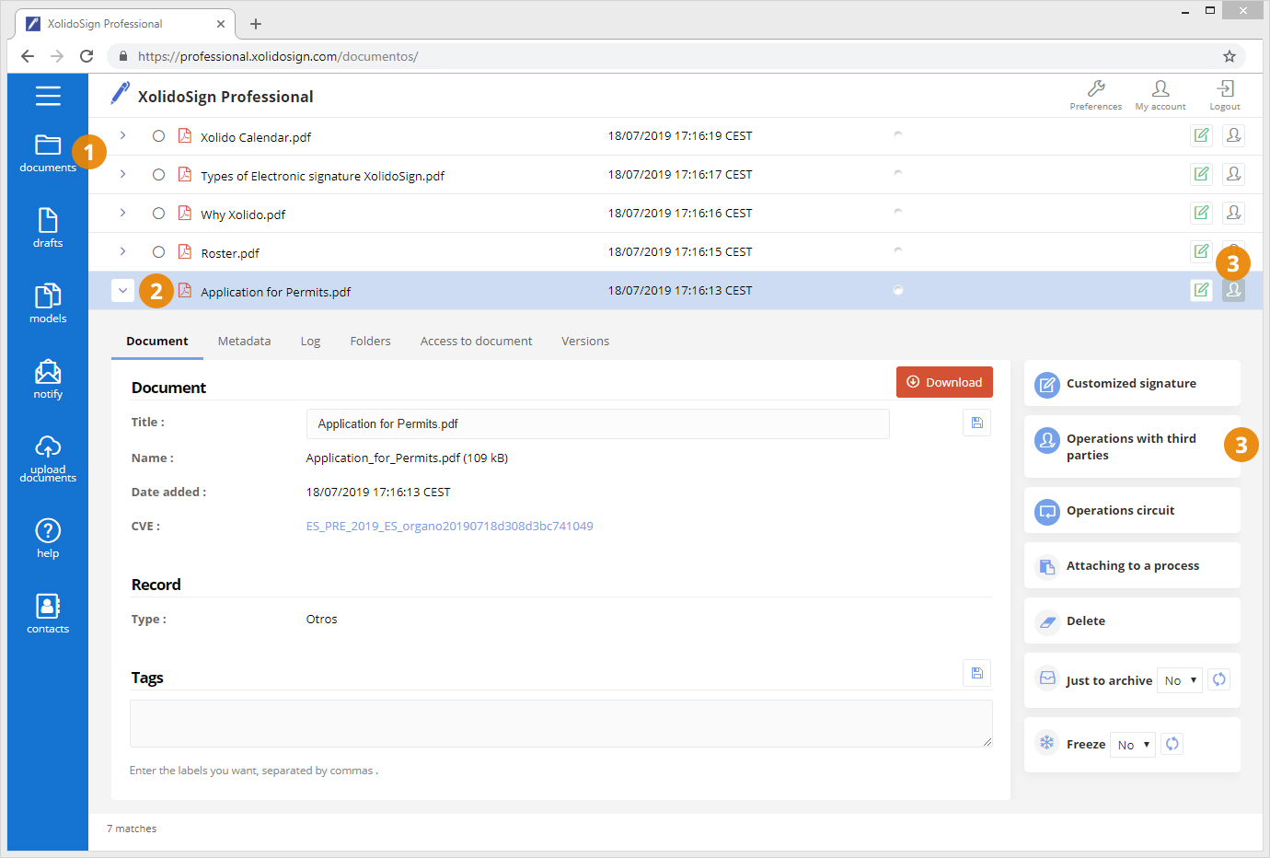Click third-party icon for Application for Permits.pdf row

pos(1233,290)
